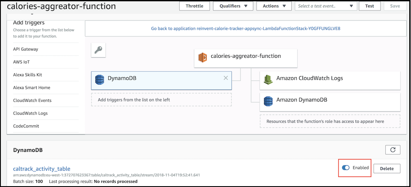The width and height of the screenshot is (411, 187).
Task: Refresh the DynamoDB trigger list
Action: tap(393, 150)
